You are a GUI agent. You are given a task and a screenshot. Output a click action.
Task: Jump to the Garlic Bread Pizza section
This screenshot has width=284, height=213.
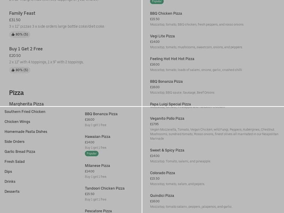20,151
